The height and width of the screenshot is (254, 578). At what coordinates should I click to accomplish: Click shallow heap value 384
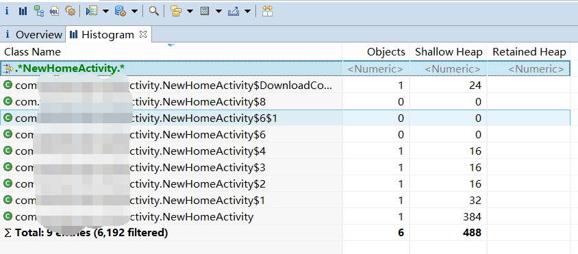tap(473, 216)
